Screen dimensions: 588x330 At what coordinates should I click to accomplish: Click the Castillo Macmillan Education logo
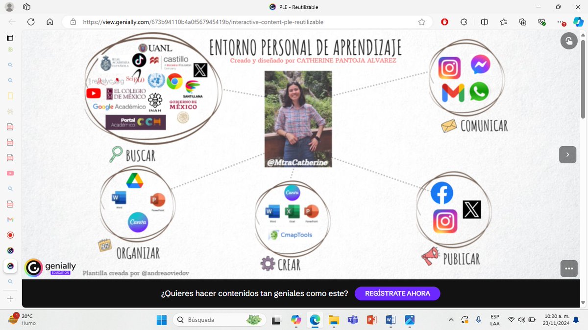171,63
